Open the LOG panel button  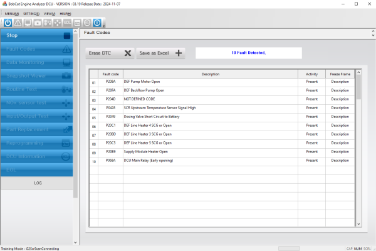(x=36, y=183)
